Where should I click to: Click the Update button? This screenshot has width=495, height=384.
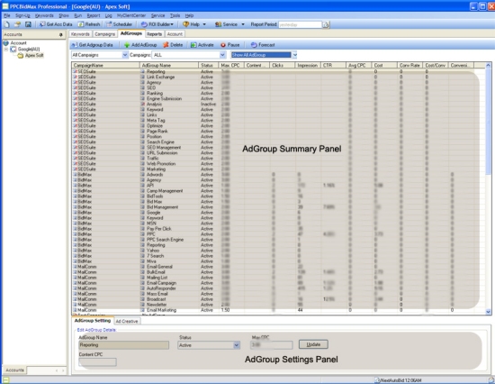(313, 344)
